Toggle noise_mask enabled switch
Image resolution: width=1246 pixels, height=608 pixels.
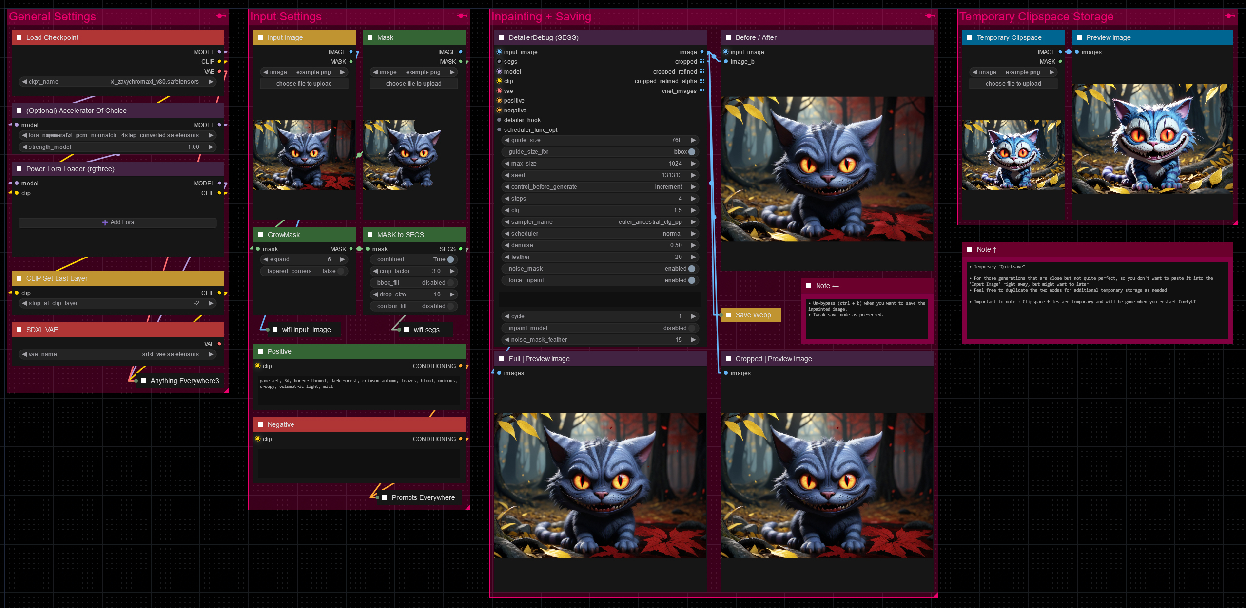click(691, 269)
